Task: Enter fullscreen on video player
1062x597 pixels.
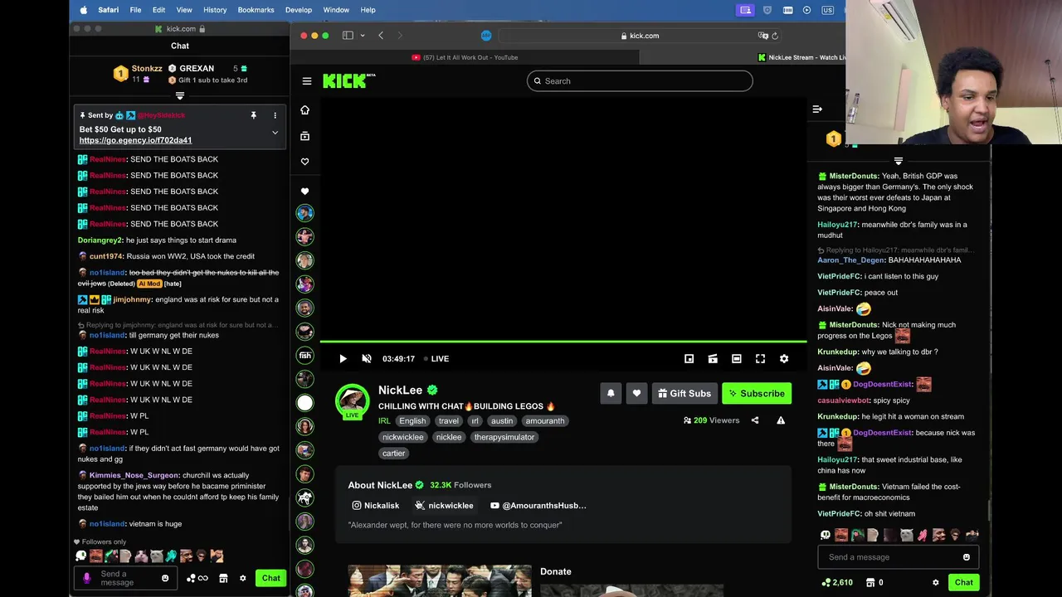Action: click(x=760, y=359)
